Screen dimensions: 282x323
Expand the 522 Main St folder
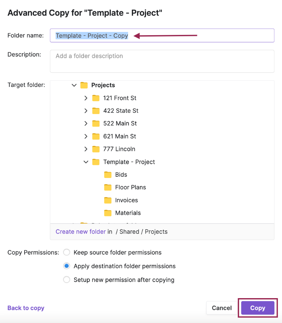(x=86, y=124)
